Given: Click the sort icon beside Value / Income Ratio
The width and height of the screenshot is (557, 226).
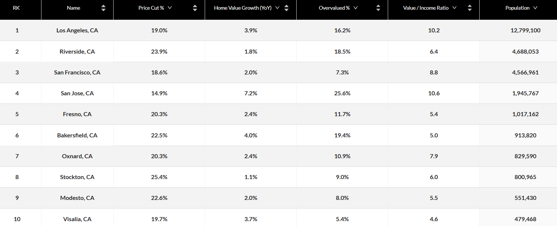Looking at the screenshot, I should point(469,7).
